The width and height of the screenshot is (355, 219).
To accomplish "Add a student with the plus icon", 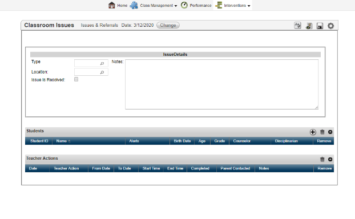I will (x=313, y=132).
